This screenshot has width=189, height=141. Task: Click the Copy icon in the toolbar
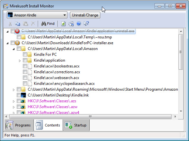point(18,24)
